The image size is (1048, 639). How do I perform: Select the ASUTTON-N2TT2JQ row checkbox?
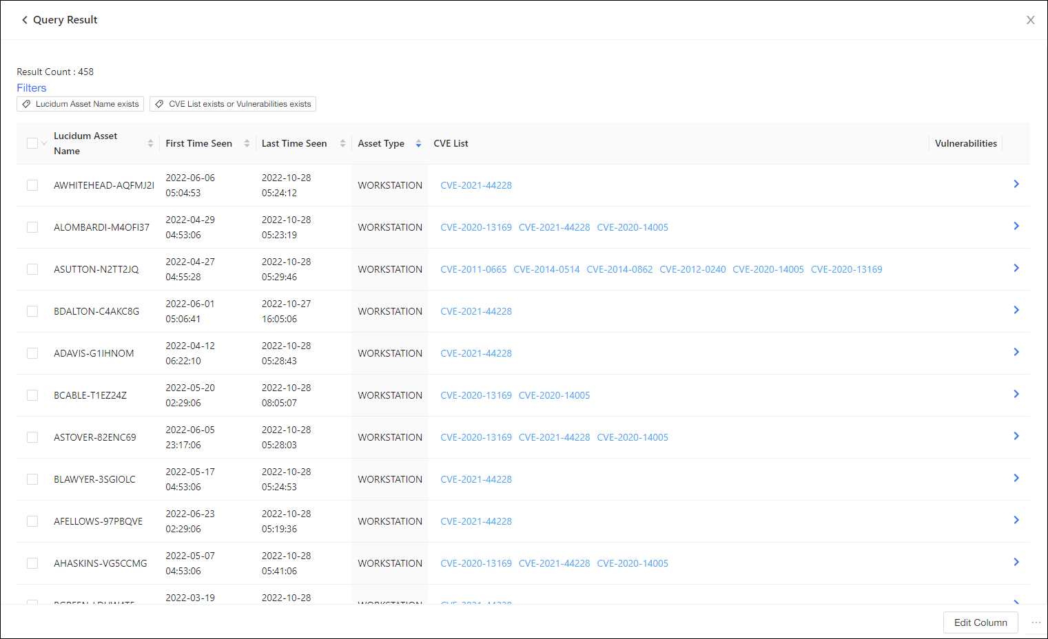pos(32,269)
